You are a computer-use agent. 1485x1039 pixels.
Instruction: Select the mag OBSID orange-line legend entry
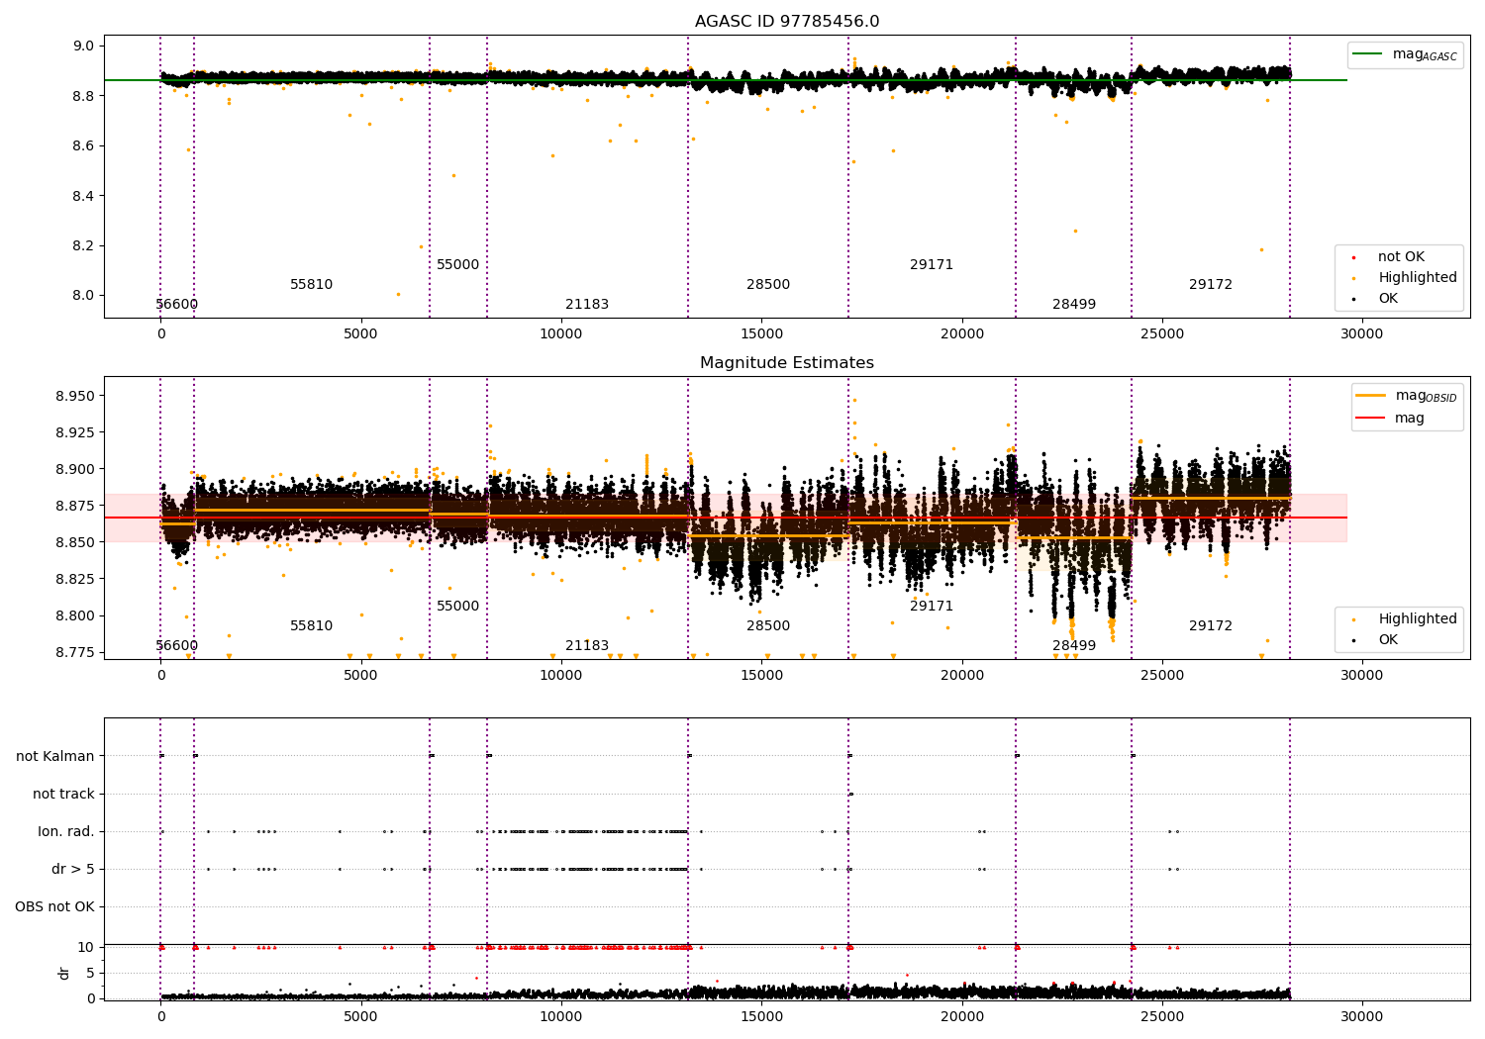tap(1406, 396)
